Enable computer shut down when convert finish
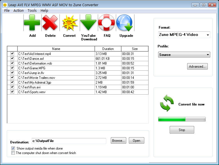 (x=13, y=153)
